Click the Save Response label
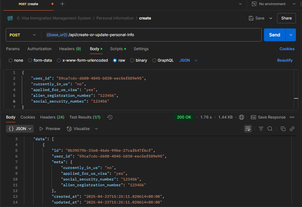 [272, 117]
